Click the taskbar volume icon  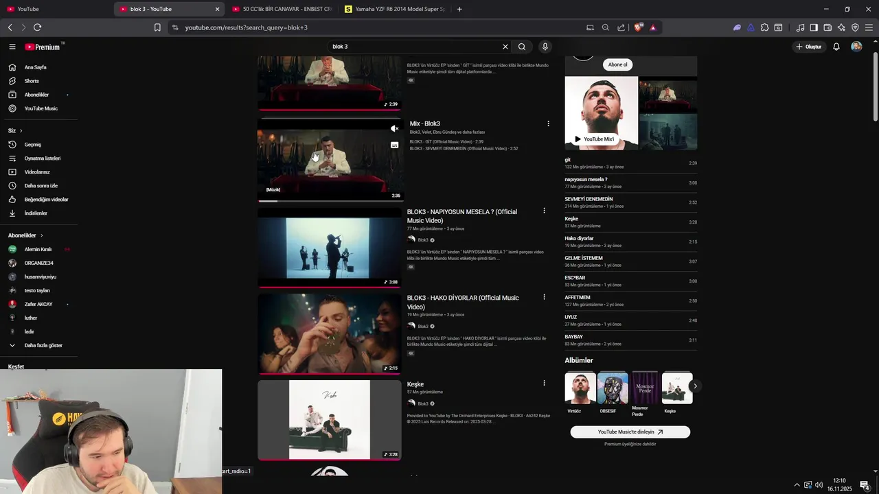pyautogui.click(x=819, y=485)
